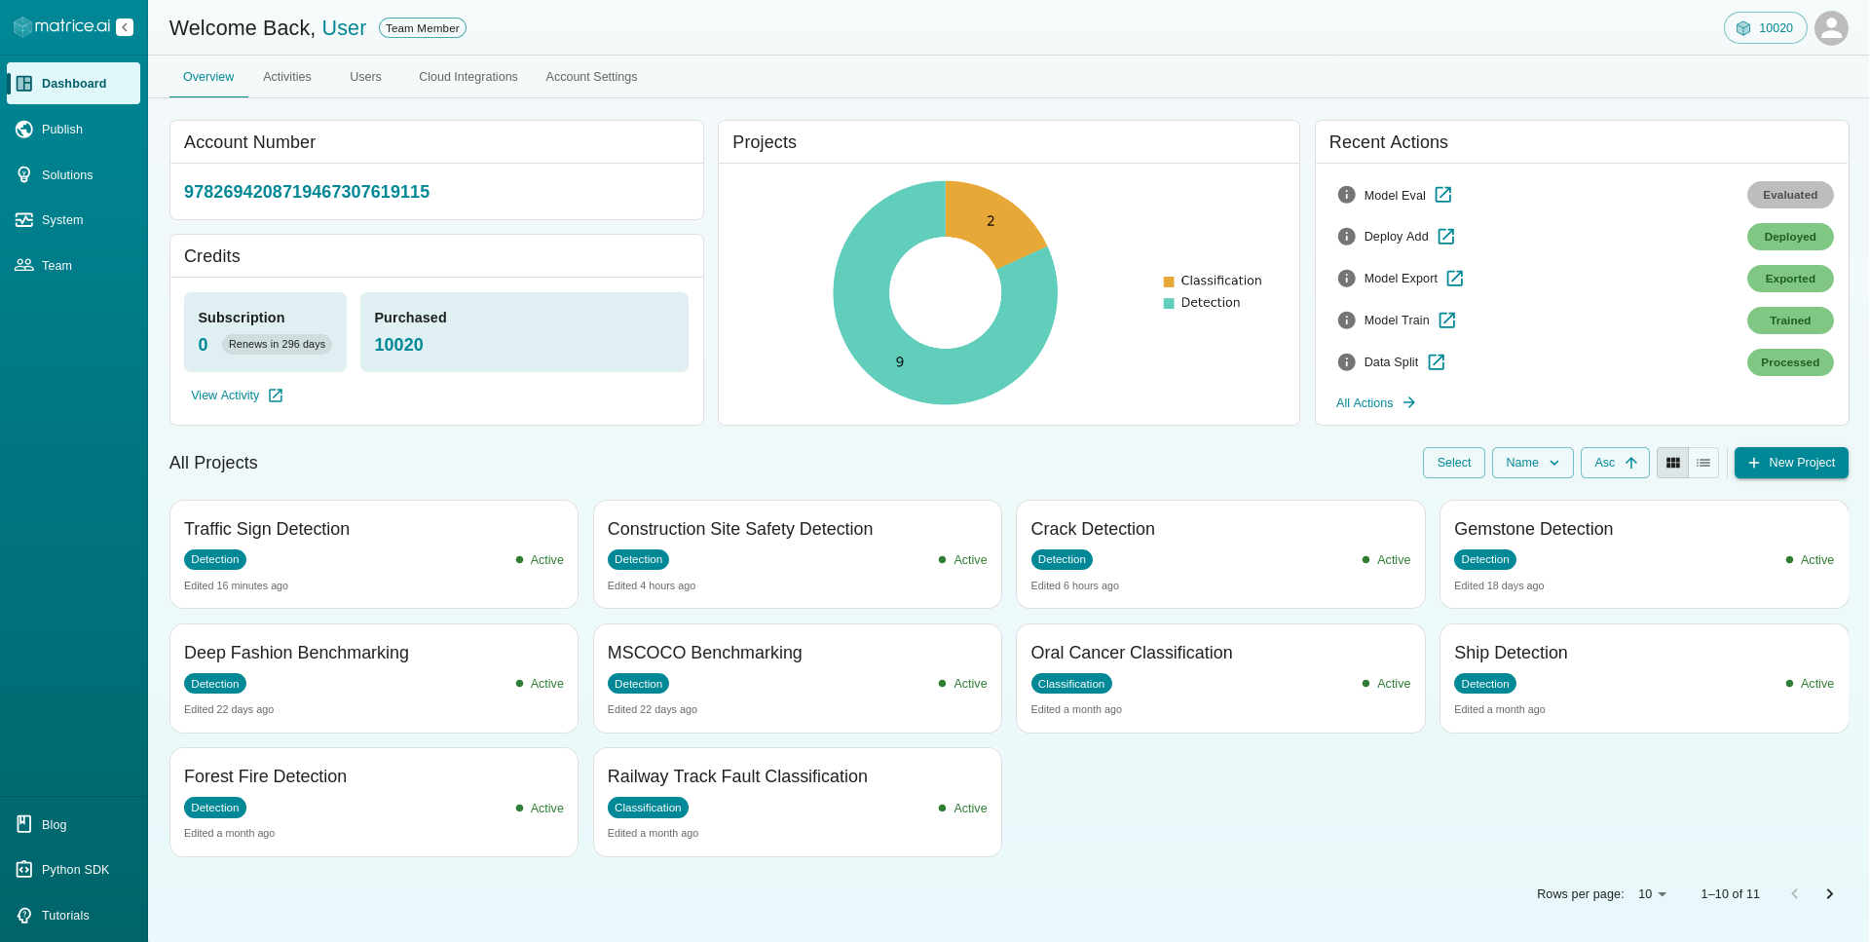Viewport: 1870px width, 942px height.
Task: Click the info icon beside Model Train
Action: pos(1346,320)
